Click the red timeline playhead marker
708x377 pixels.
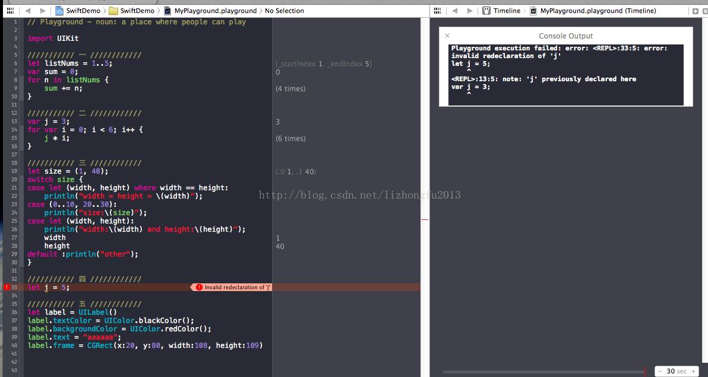coord(644,372)
